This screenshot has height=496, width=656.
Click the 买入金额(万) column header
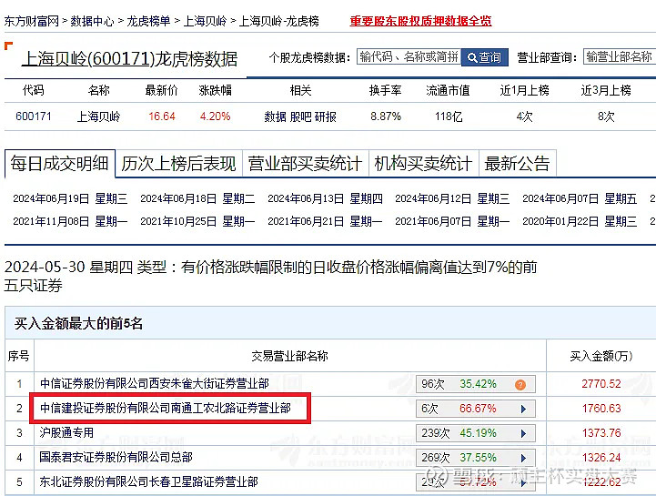click(x=601, y=356)
